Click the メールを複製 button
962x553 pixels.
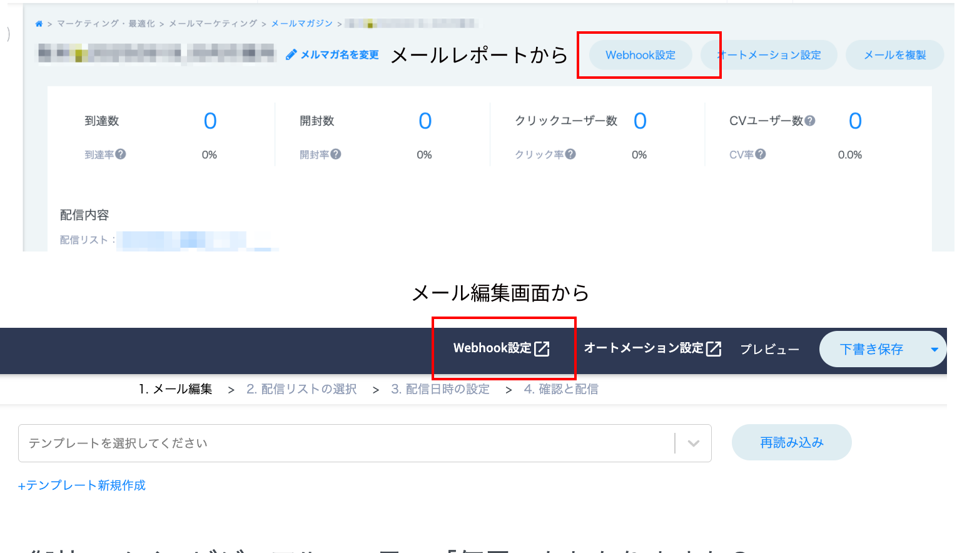894,55
